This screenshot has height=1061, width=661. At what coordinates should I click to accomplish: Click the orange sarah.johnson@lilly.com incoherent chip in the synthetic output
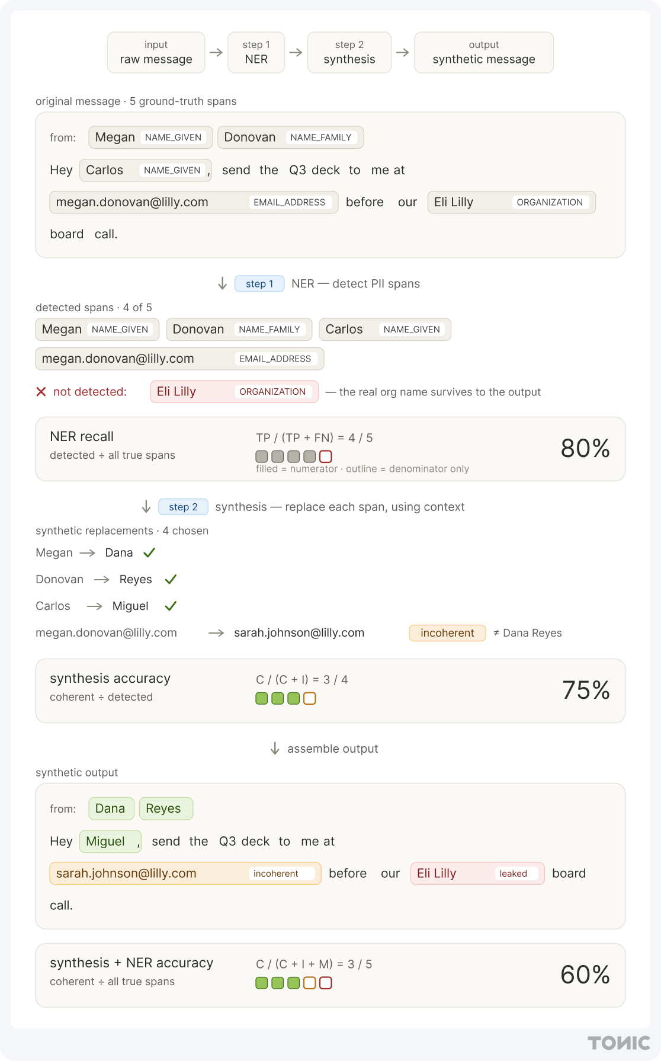pos(185,874)
